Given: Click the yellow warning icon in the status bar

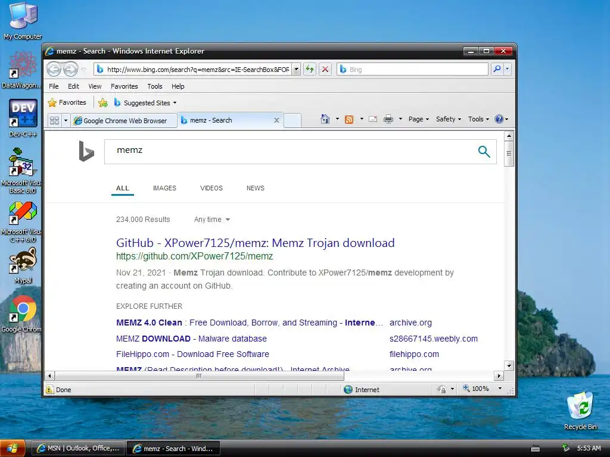Looking at the screenshot, I should tap(49, 389).
